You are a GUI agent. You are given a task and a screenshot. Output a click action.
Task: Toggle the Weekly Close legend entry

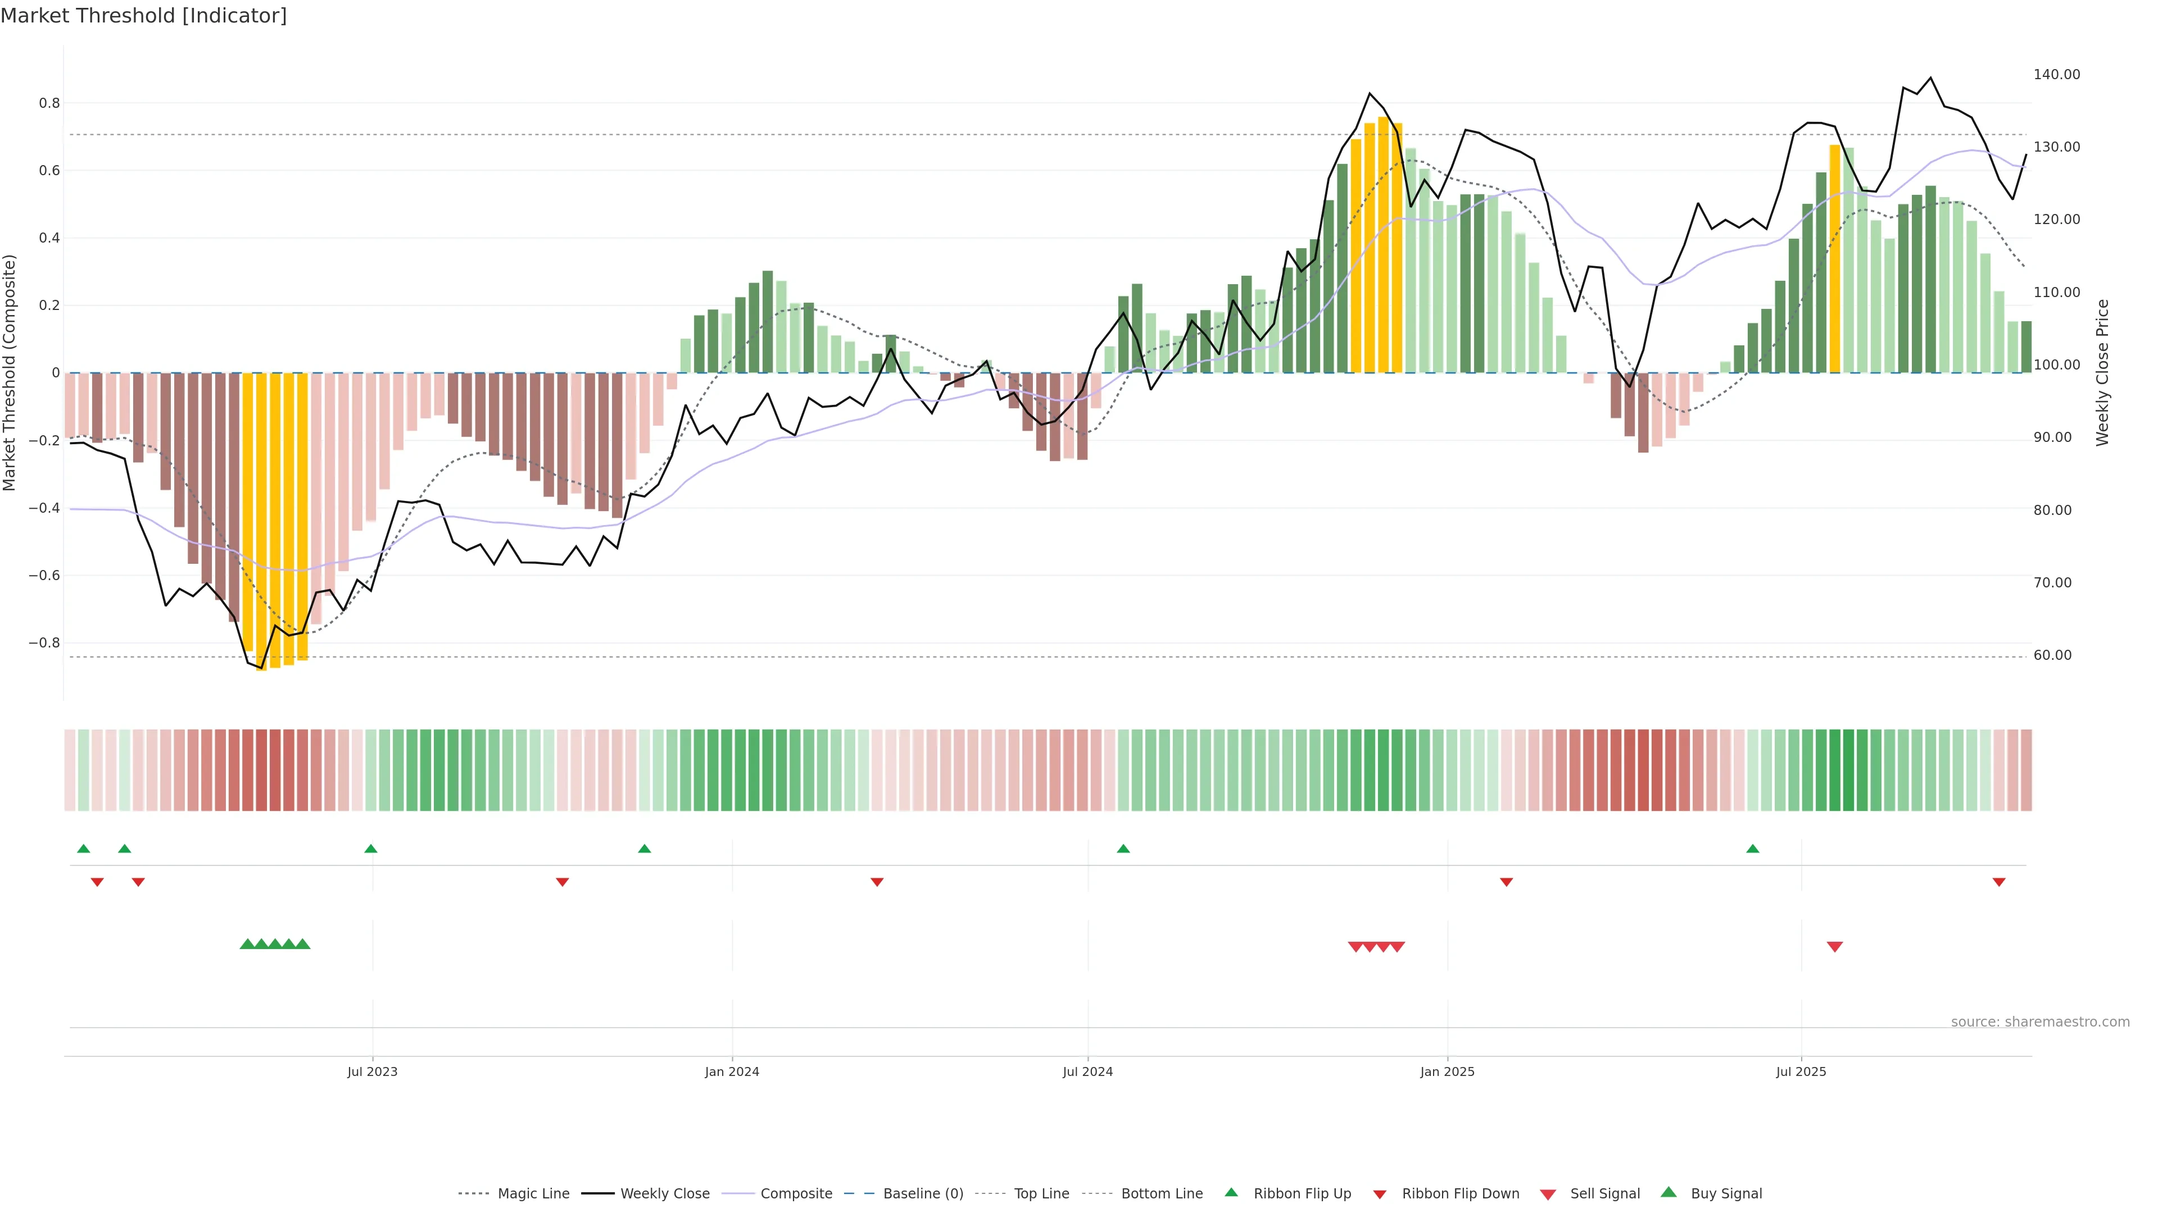point(664,1194)
